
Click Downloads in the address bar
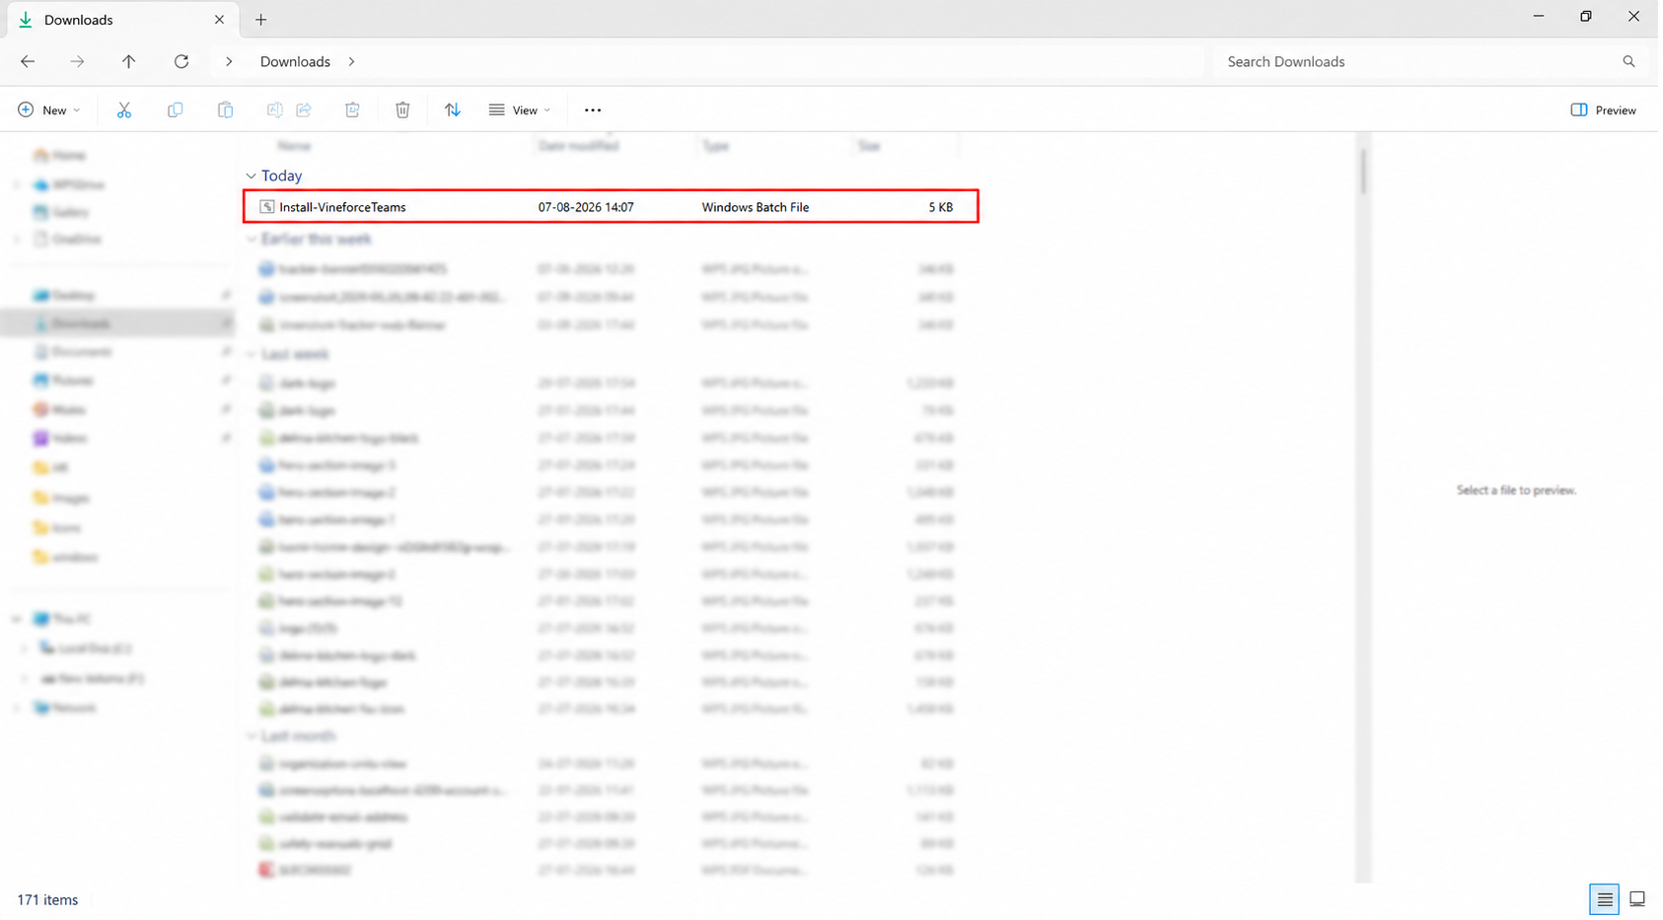point(295,61)
